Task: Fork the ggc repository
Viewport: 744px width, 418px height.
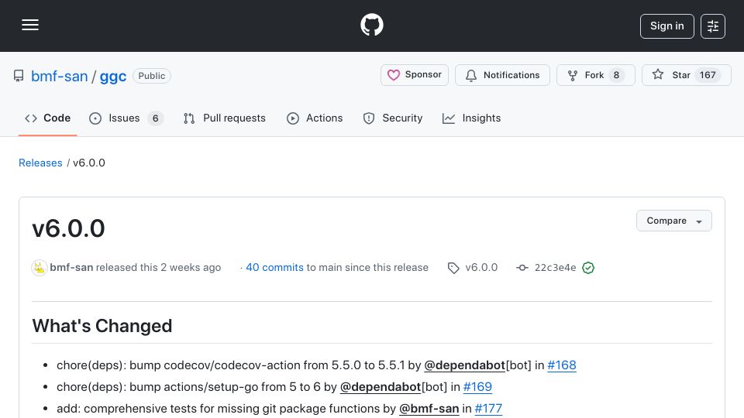Action: click(x=595, y=75)
